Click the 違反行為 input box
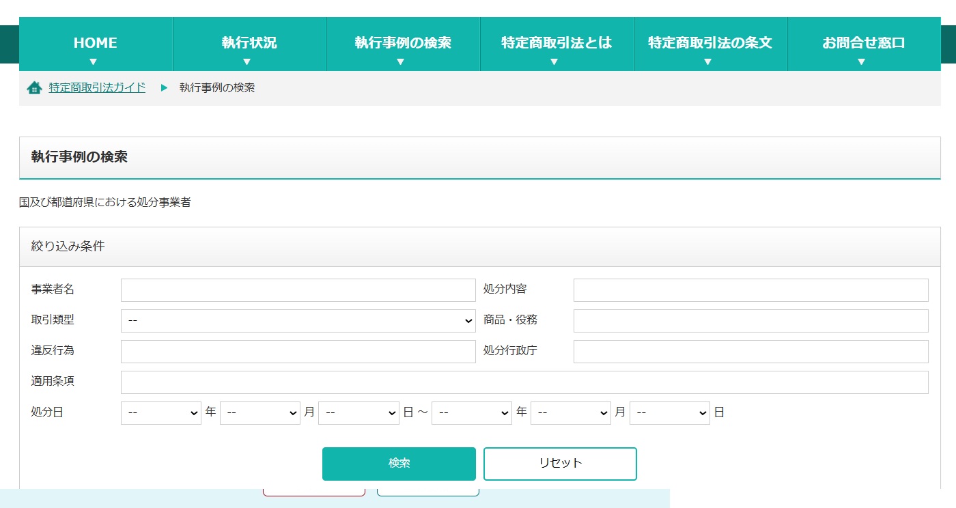This screenshot has width=956, height=508. pos(298,351)
